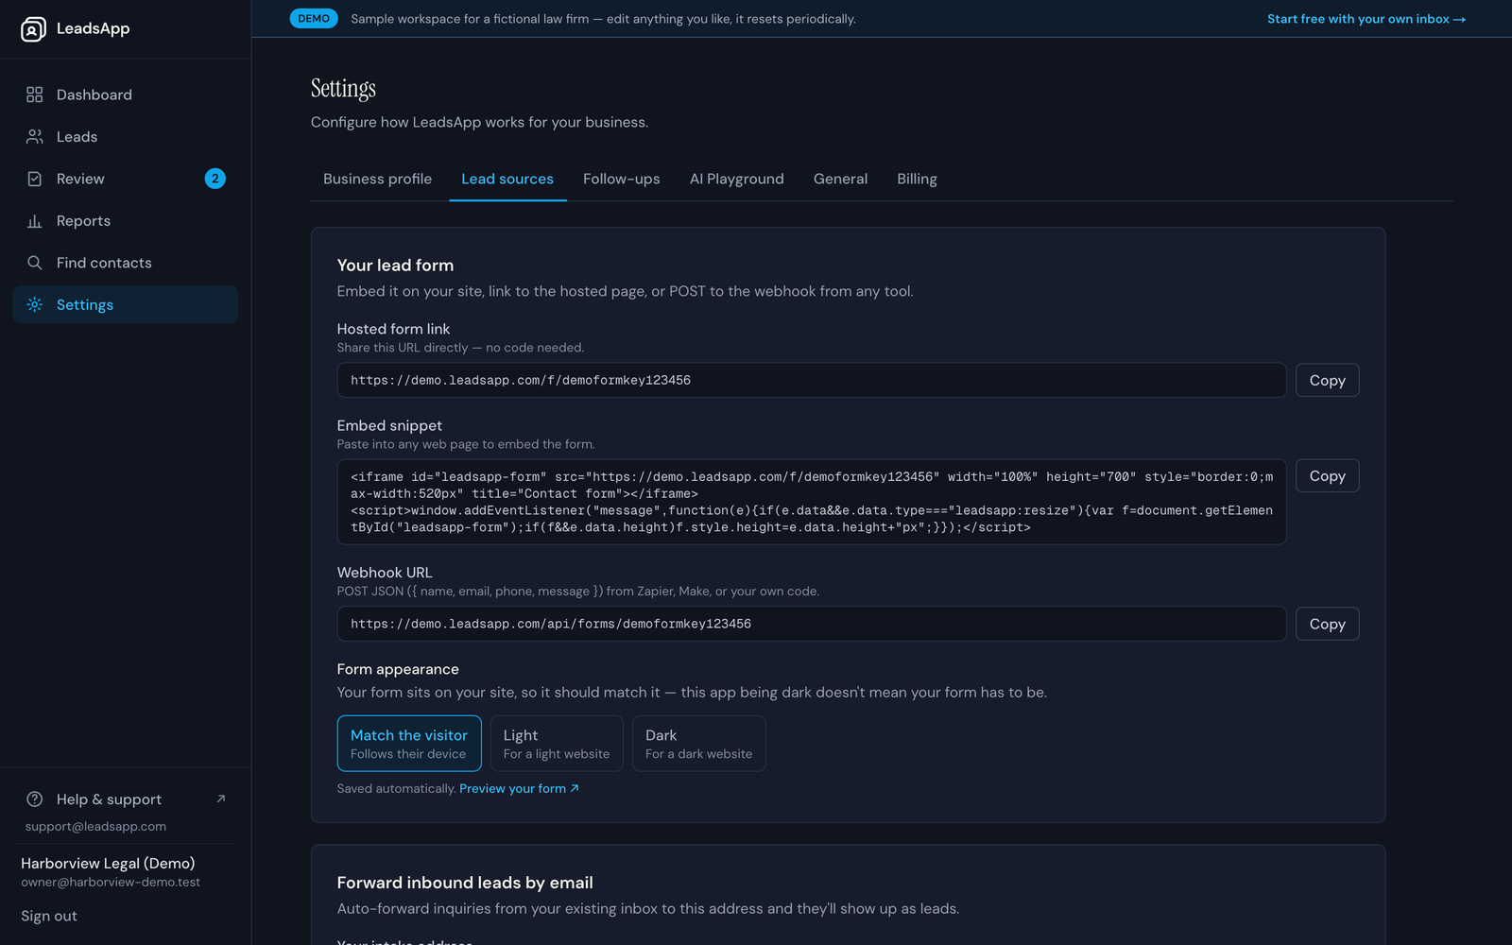Click Harborview Legal (Demo) account name

point(108,863)
